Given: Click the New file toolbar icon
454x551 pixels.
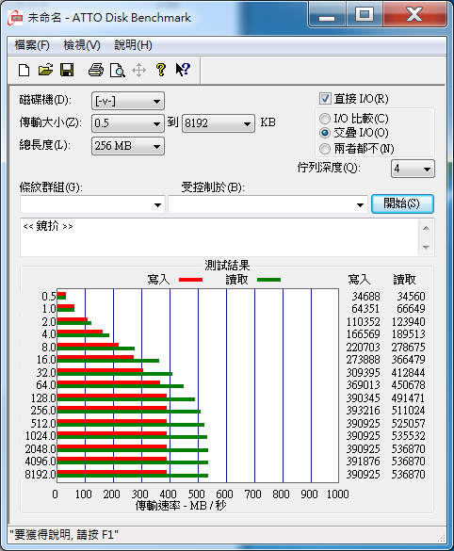Looking at the screenshot, I should pyautogui.click(x=24, y=70).
